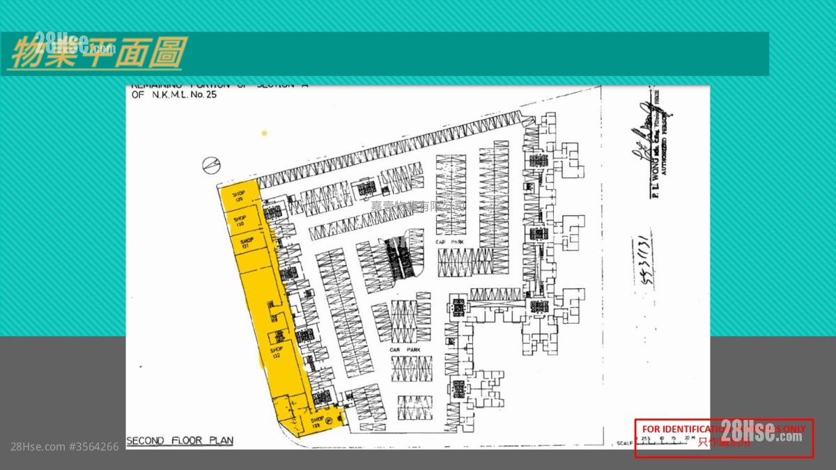This screenshot has width=836, height=470.
Task: Select Shop 133 at the bottom corner
Action: 318,421
